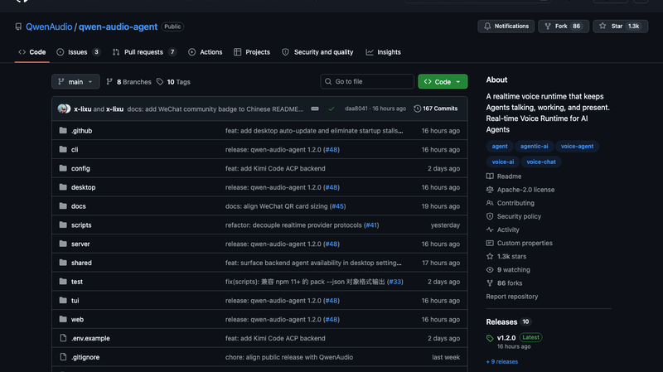663x372 pixels.
Task: Open the test folder
Action: point(77,282)
